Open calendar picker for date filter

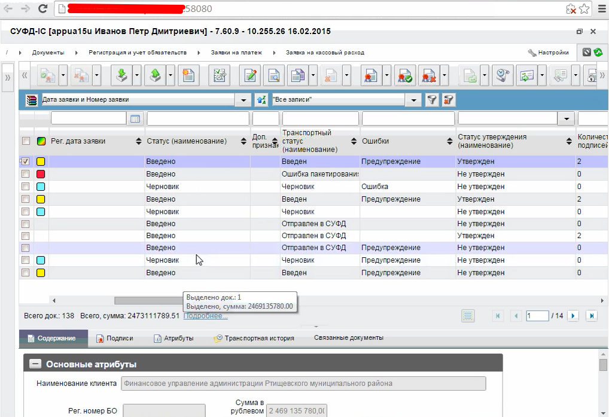pos(135,119)
